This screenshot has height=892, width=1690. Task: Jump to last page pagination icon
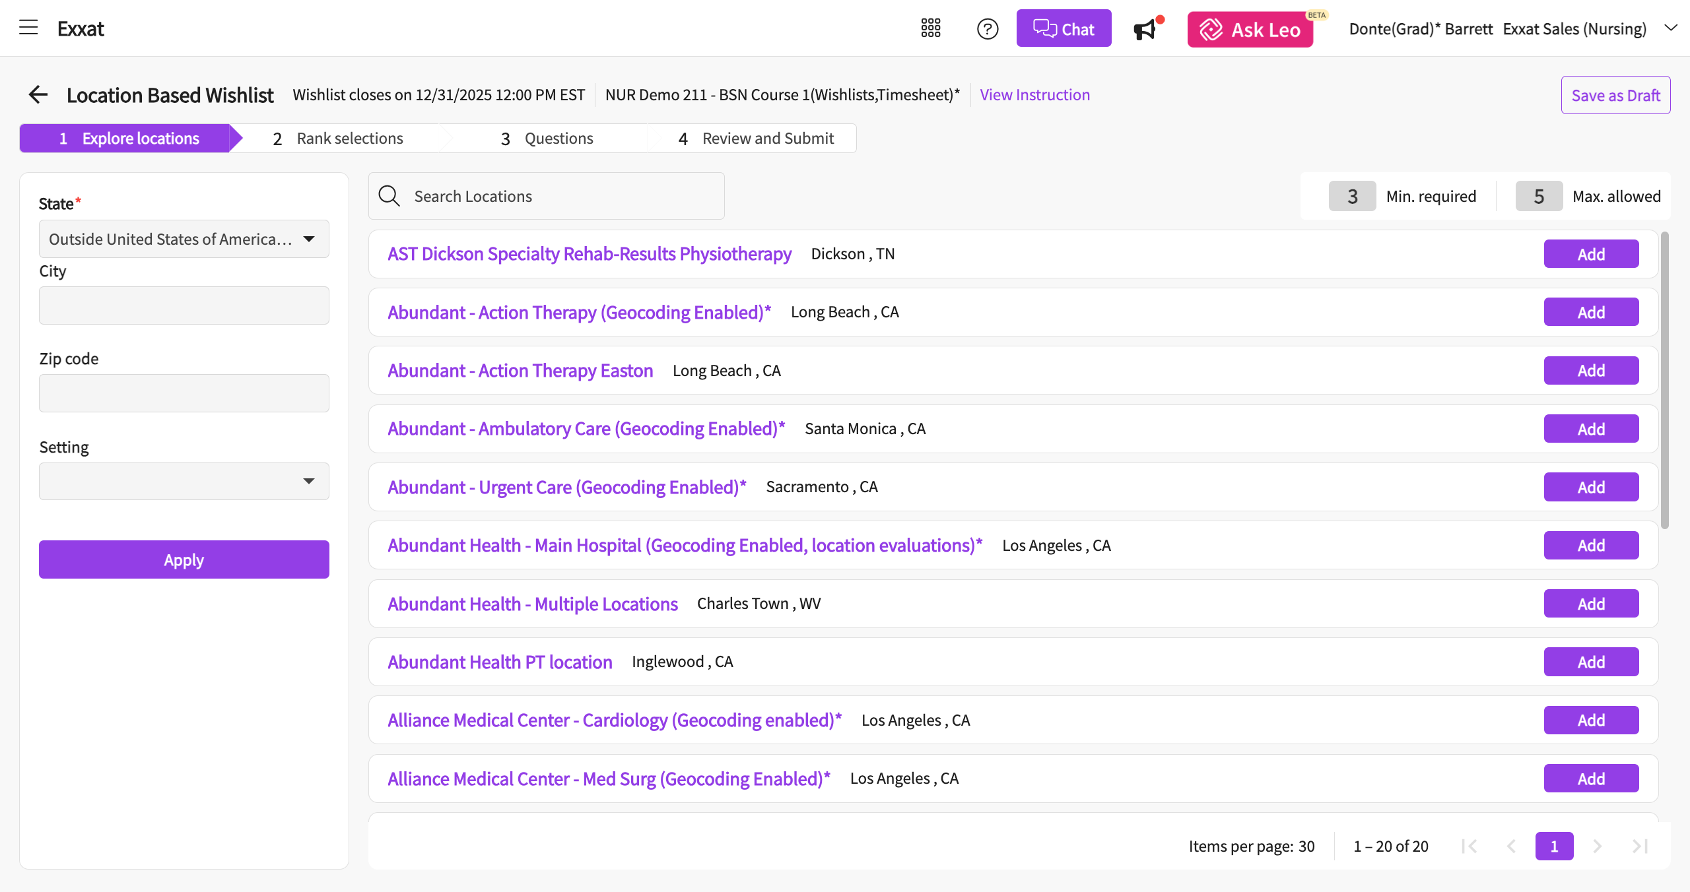pos(1640,846)
